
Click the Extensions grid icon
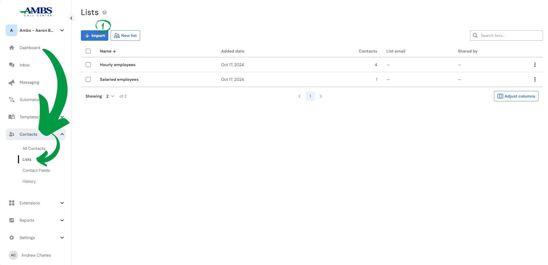pos(12,203)
